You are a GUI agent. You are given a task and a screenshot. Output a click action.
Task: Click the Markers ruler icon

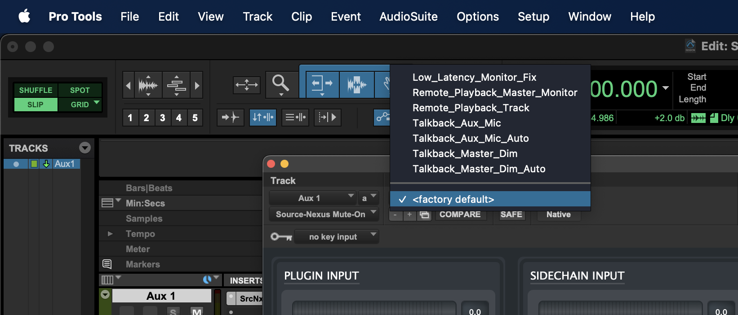tap(107, 264)
